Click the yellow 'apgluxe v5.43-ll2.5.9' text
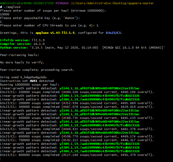Viewport: 173px width, 162px height. click(55, 33)
